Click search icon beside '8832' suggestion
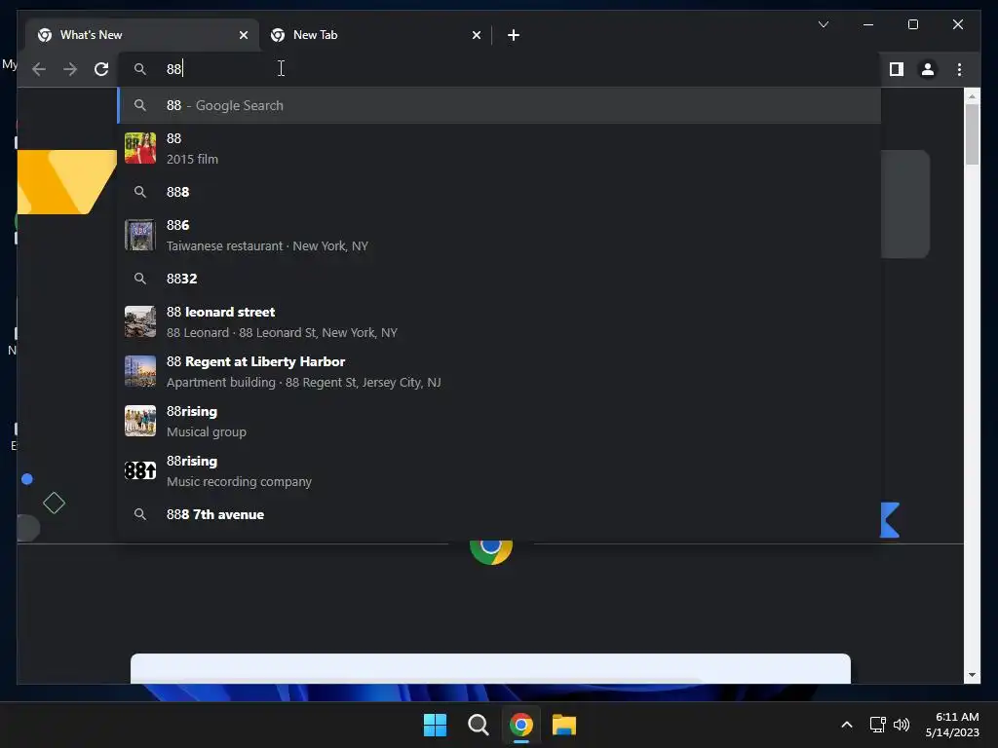 tap(140, 279)
